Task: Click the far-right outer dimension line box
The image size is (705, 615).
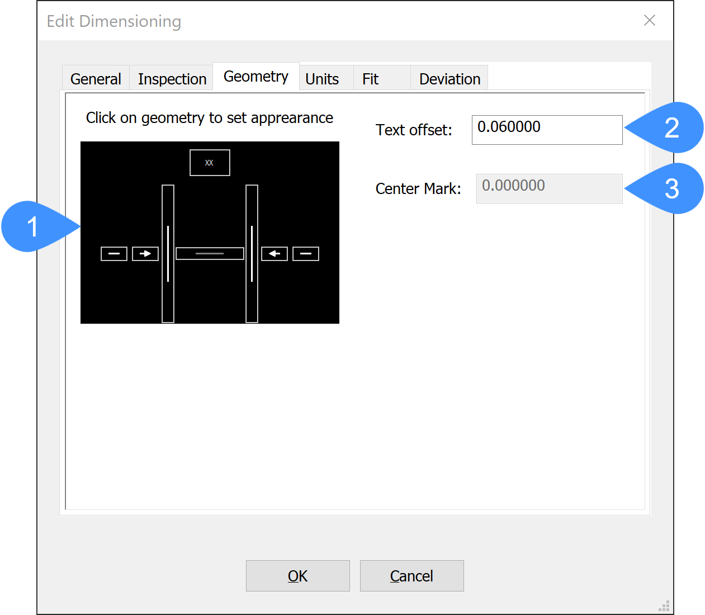Action: pyautogui.click(x=306, y=254)
